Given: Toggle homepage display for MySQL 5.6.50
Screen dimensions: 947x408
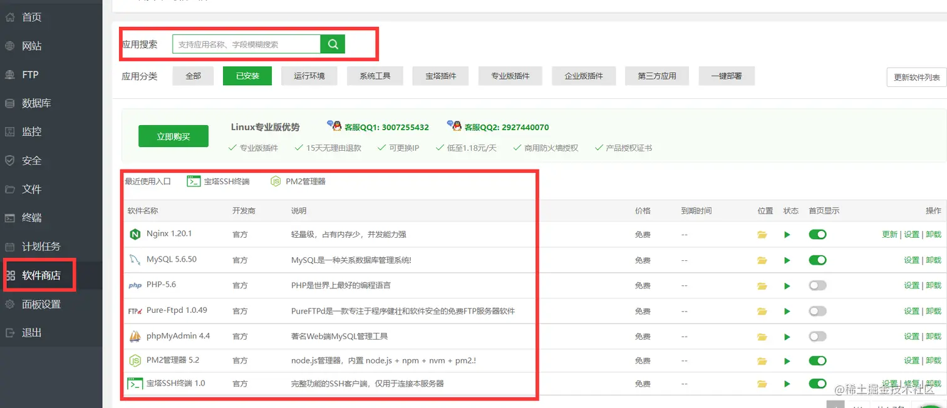Looking at the screenshot, I should pos(817,260).
